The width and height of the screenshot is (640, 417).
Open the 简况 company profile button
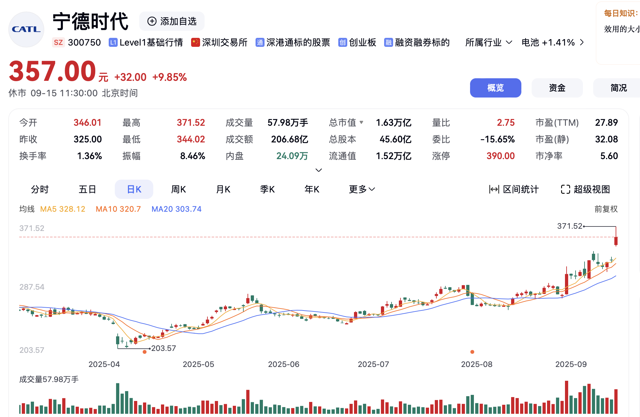tap(619, 88)
